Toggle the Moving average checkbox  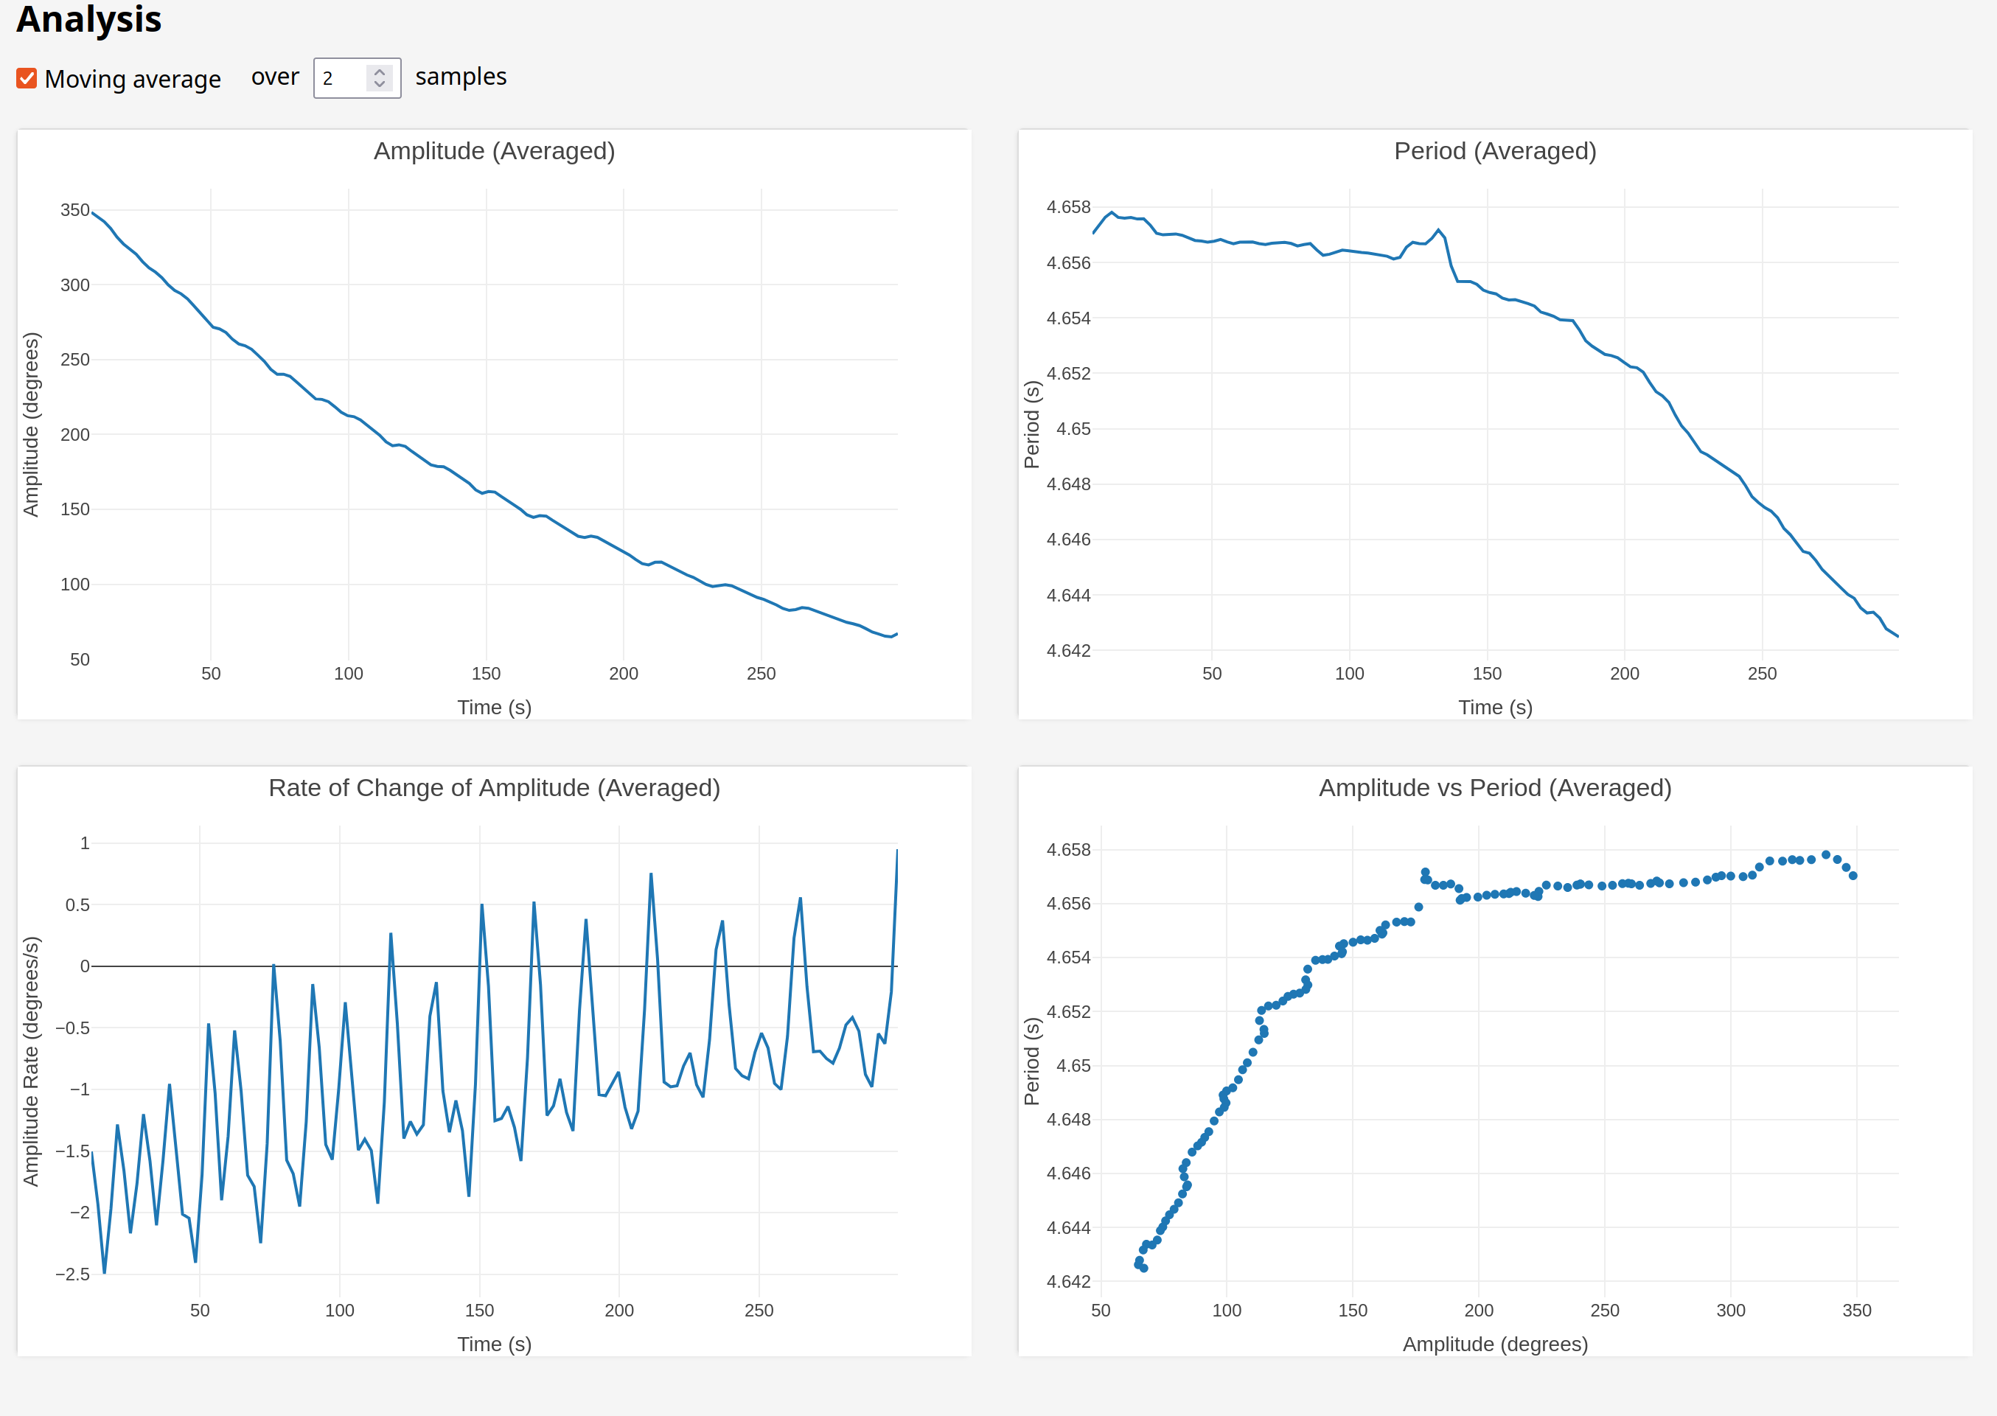(x=26, y=78)
